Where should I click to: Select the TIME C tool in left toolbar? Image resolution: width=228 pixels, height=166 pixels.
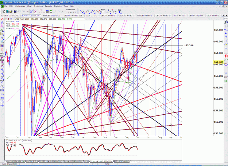2,77
